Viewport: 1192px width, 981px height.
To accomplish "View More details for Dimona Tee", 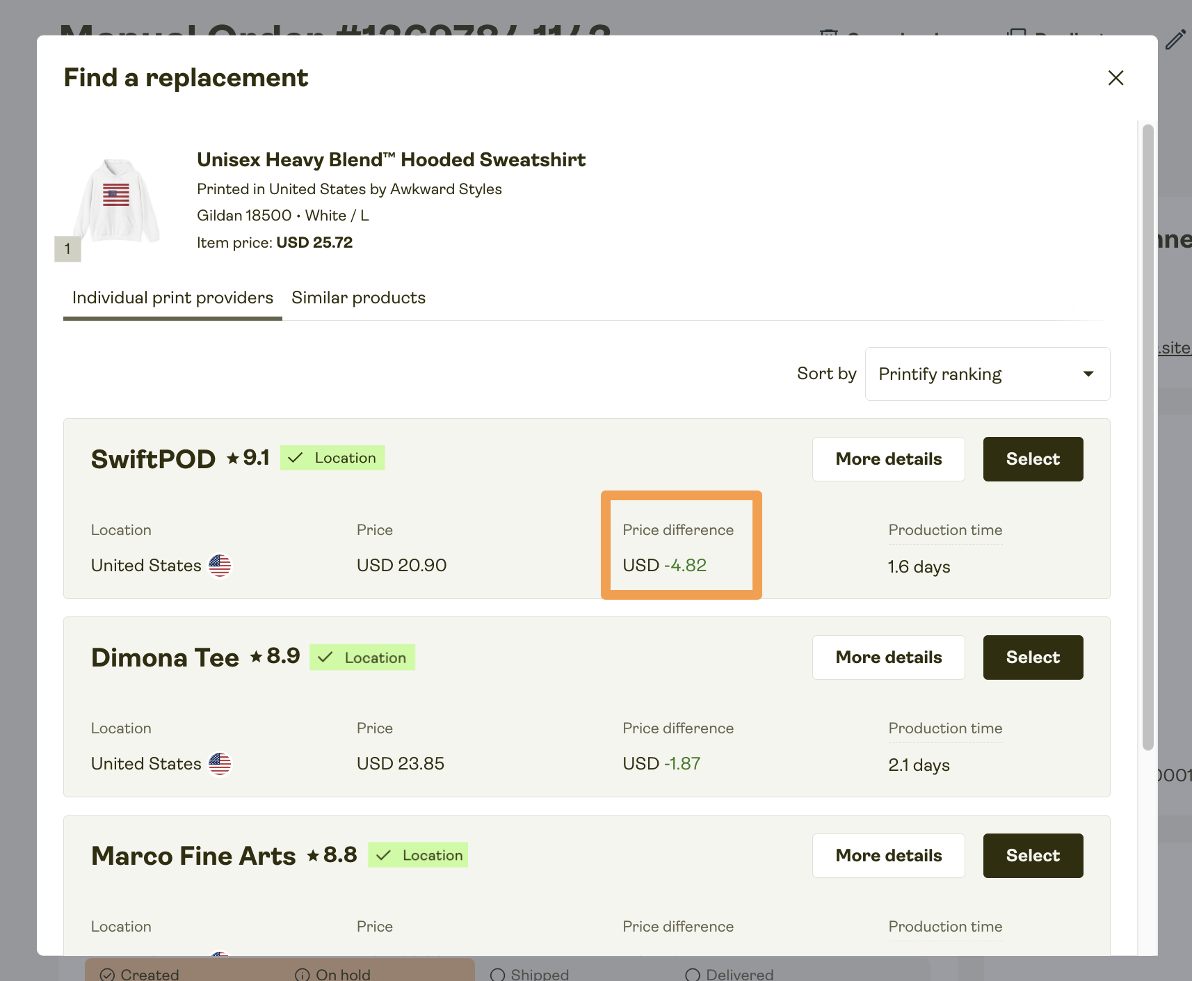I will pos(888,657).
